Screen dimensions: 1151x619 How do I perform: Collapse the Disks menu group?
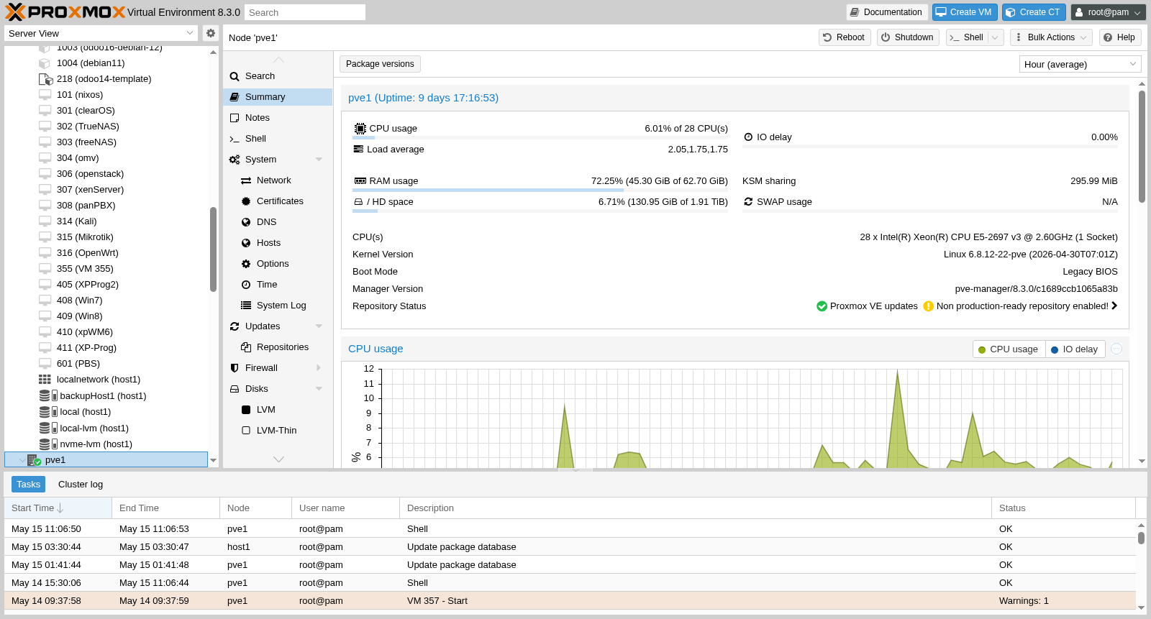(x=319, y=389)
